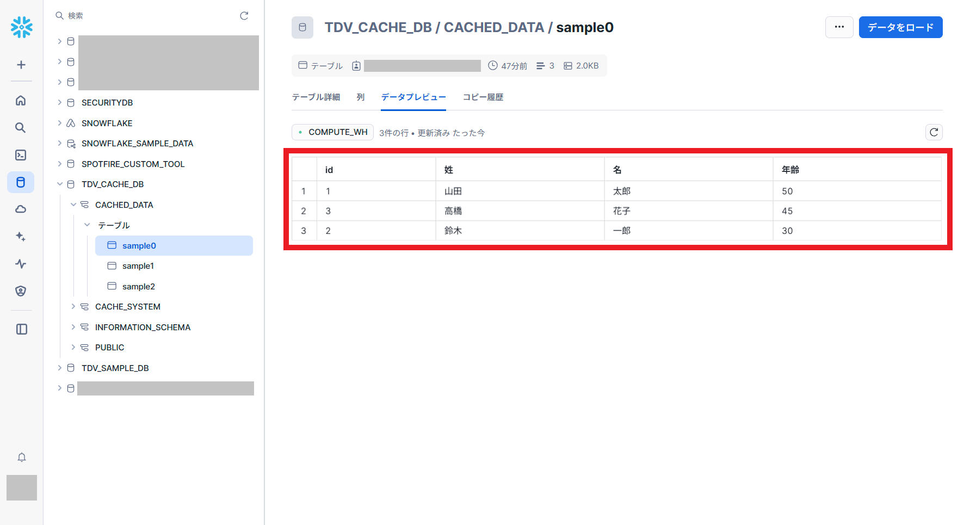Click TDV_CACHE_DB in the breadcrumb
The image size is (970, 525).
coord(378,27)
